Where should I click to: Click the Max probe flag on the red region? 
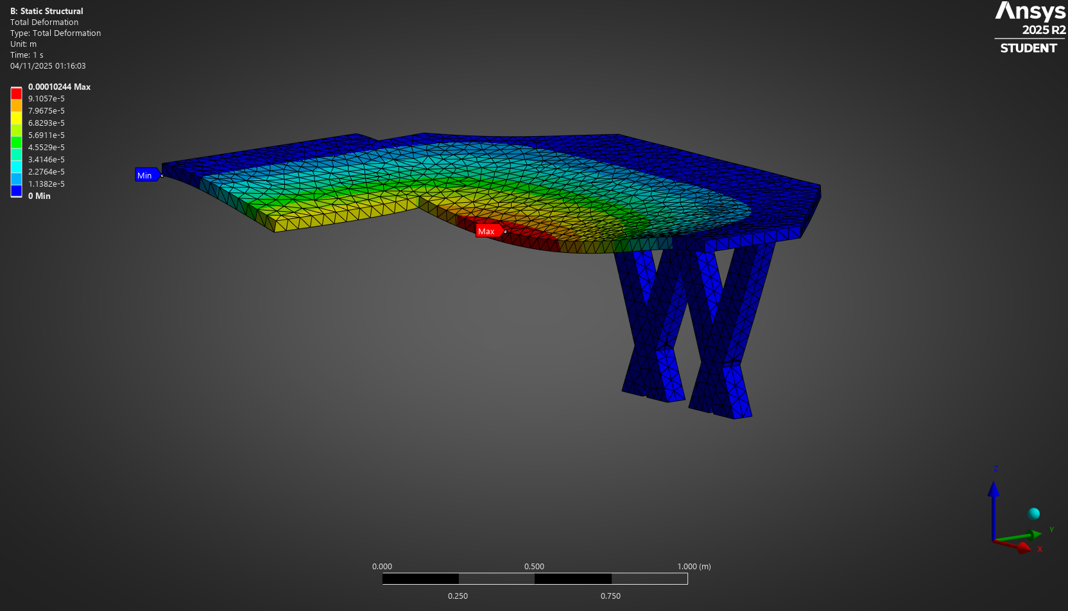point(489,230)
